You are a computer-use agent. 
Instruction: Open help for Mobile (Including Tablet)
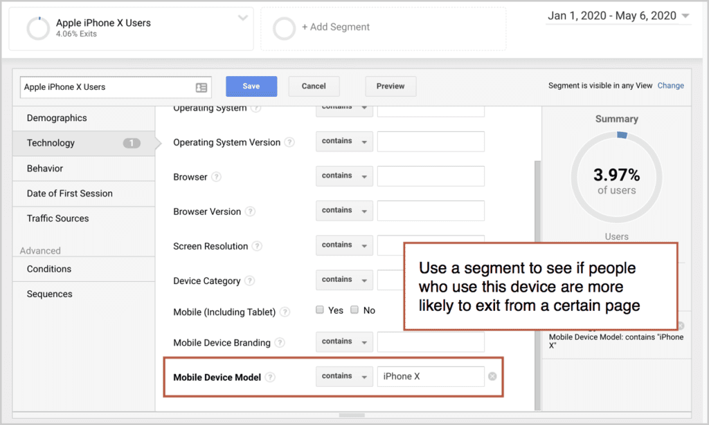pos(285,312)
